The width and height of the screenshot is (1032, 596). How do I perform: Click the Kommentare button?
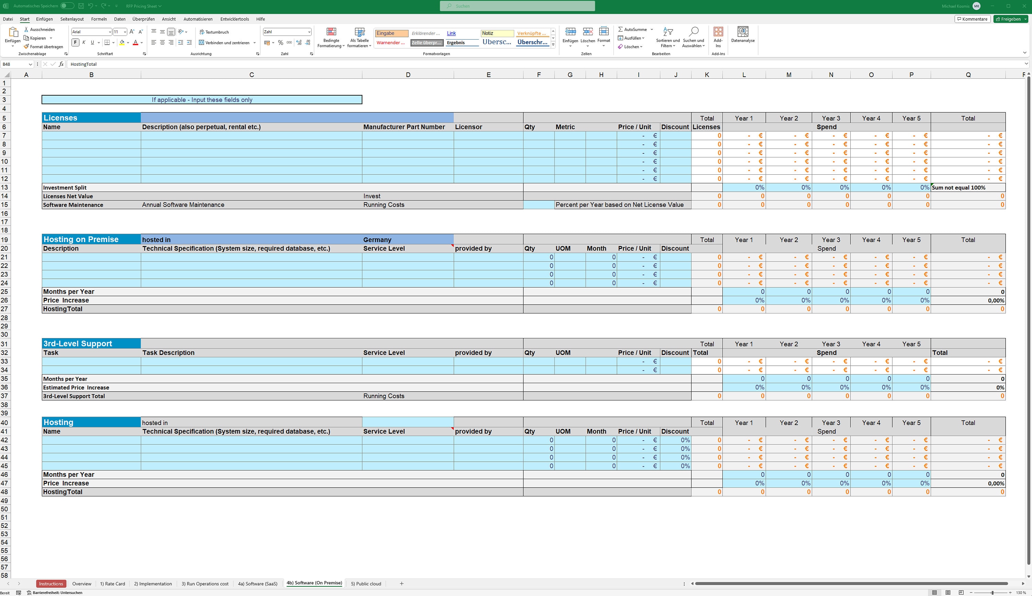coord(972,19)
